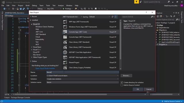Screen dimensions: 184x103
Task: Select ASP.NET Core Web Application template
Action: tap(91, 52)
